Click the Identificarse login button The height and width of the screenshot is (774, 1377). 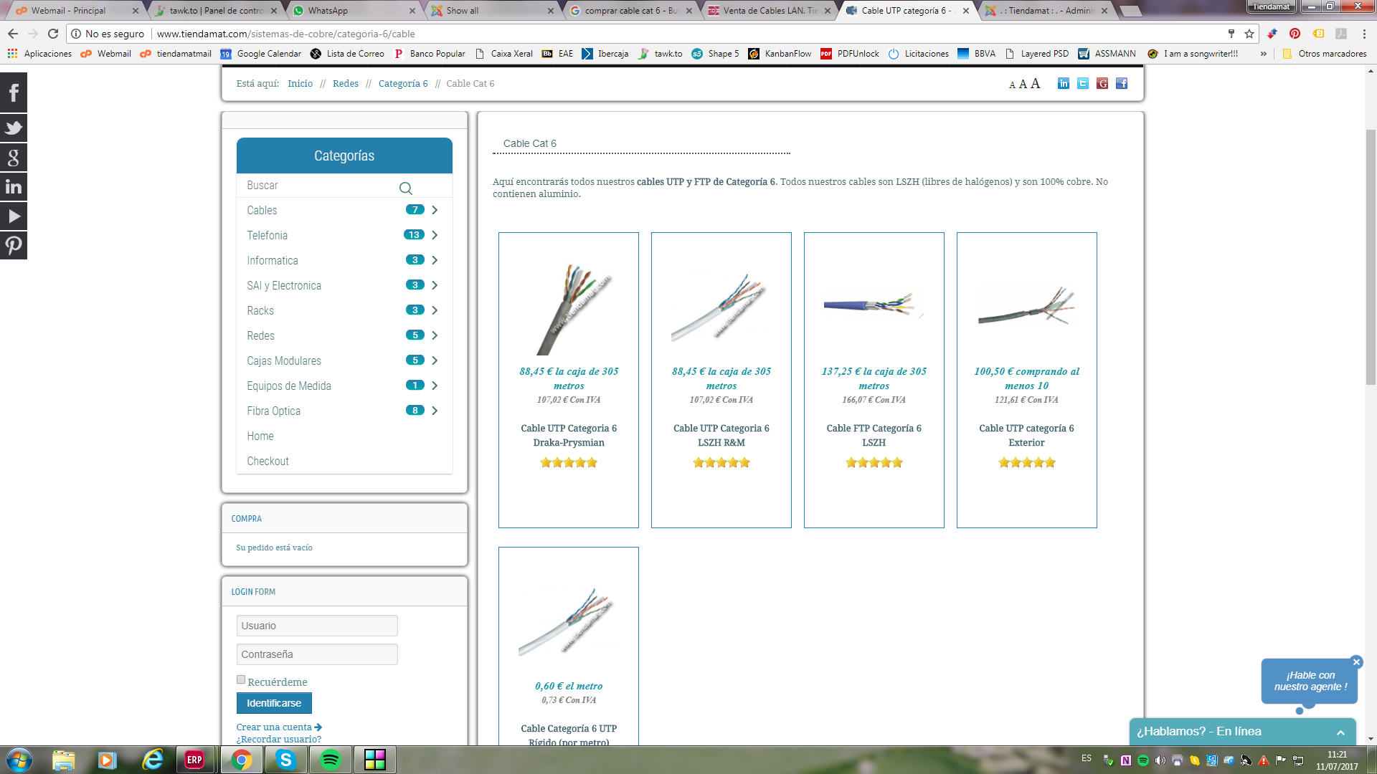(274, 703)
